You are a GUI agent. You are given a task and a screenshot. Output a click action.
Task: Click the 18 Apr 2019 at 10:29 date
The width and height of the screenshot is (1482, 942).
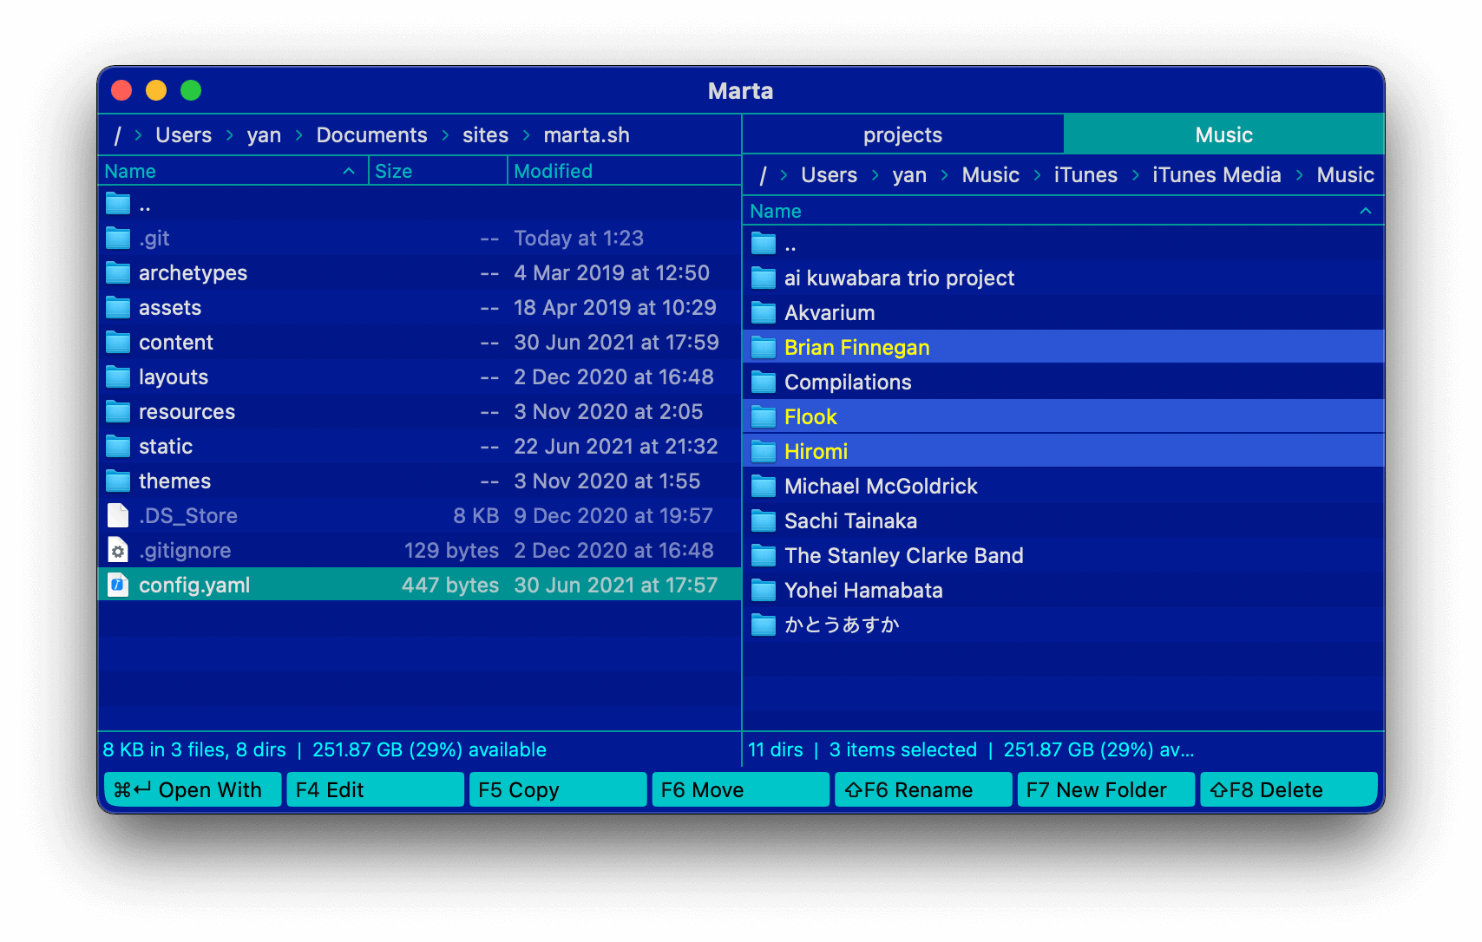coord(615,308)
